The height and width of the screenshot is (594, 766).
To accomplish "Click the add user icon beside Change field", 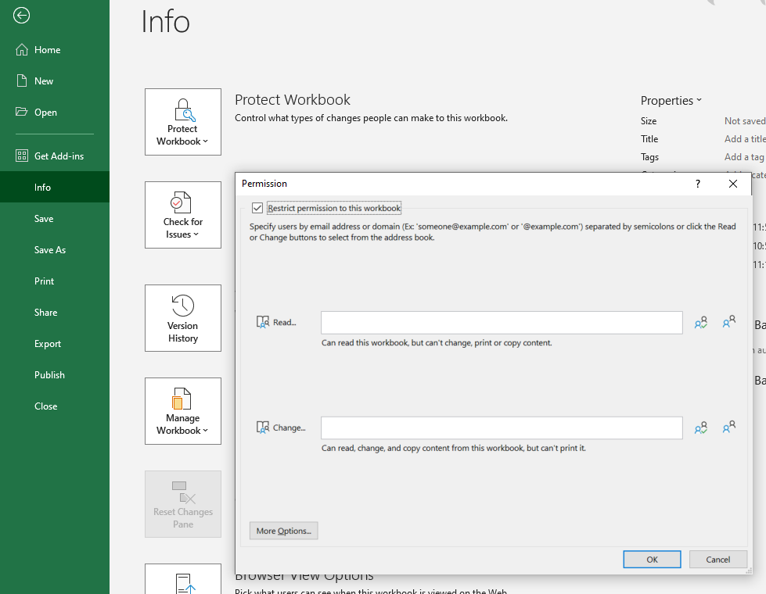I will 729,428.
